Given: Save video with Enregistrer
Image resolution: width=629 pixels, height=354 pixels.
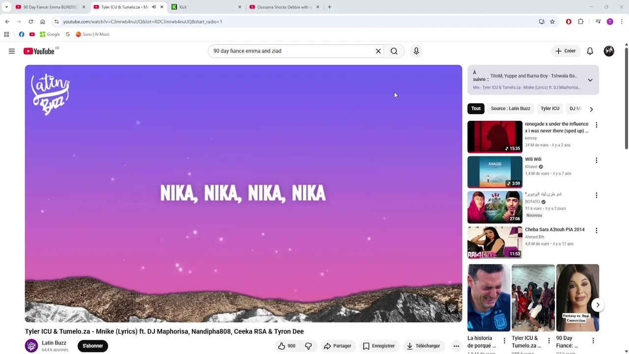Looking at the screenshot, I should point(379,346).
